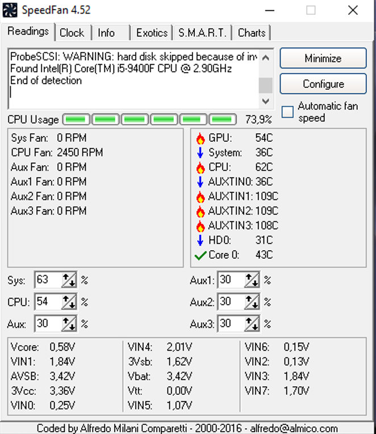Switch to the Exotics tab
The width and height of the screenshot is (376, 434).
152,33
